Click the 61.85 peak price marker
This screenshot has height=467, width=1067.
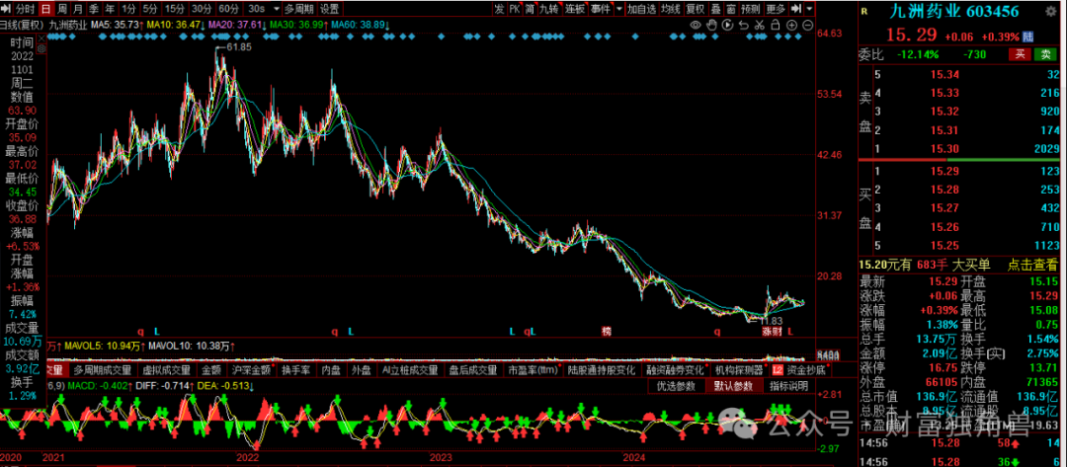coord(237,46)
